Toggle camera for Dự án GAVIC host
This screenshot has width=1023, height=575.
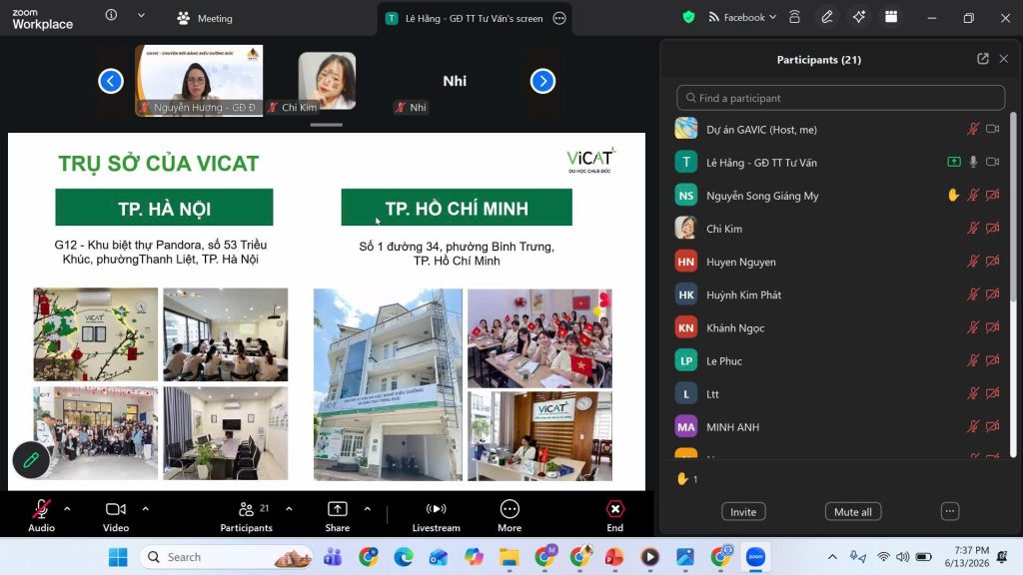pos(992,129)
